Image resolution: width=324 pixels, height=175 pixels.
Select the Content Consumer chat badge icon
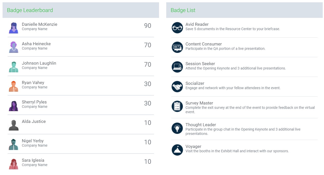coord(177,47)
